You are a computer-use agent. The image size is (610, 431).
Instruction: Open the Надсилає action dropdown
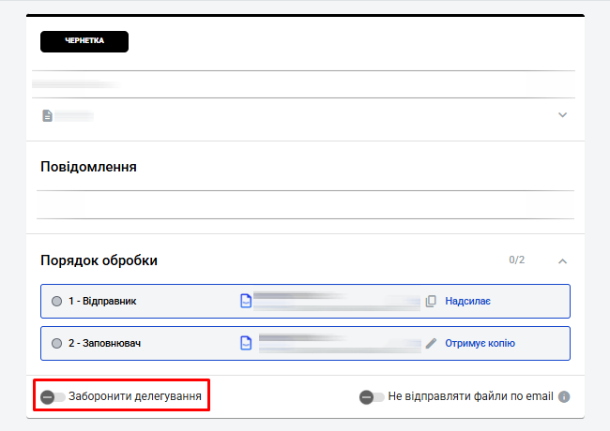467,301
